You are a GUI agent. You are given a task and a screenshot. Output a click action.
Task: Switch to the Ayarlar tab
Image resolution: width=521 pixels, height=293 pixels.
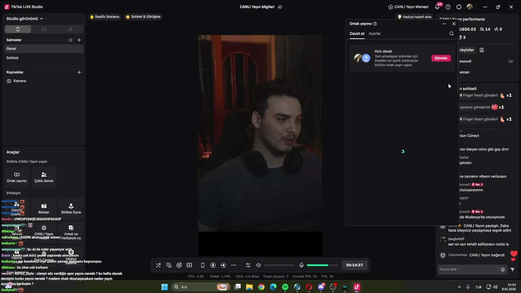coord(375,34)
